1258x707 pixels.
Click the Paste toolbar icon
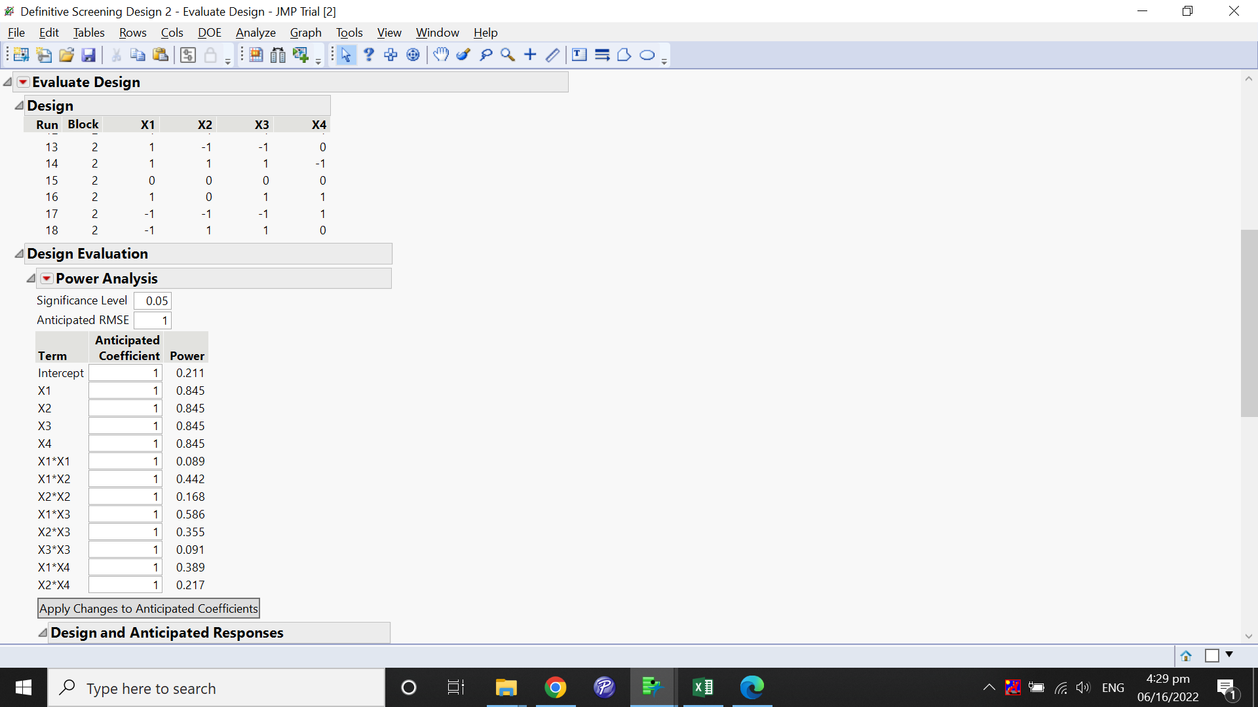(x=160, y=55)
